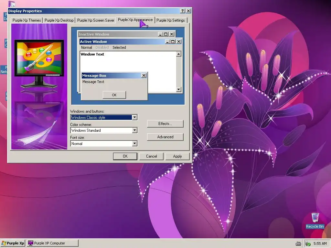Image resolution: width=331 pixels, height=248 pixels.
Task: Click Selected menu item in preview
Action: click(119, 47)
